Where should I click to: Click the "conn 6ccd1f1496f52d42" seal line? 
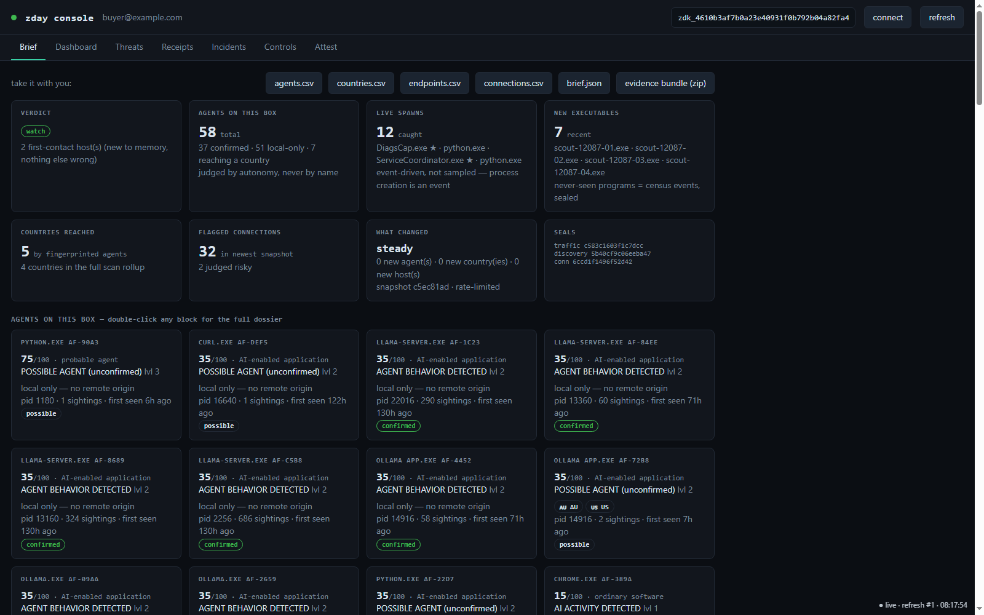click(x=593, y=261)
